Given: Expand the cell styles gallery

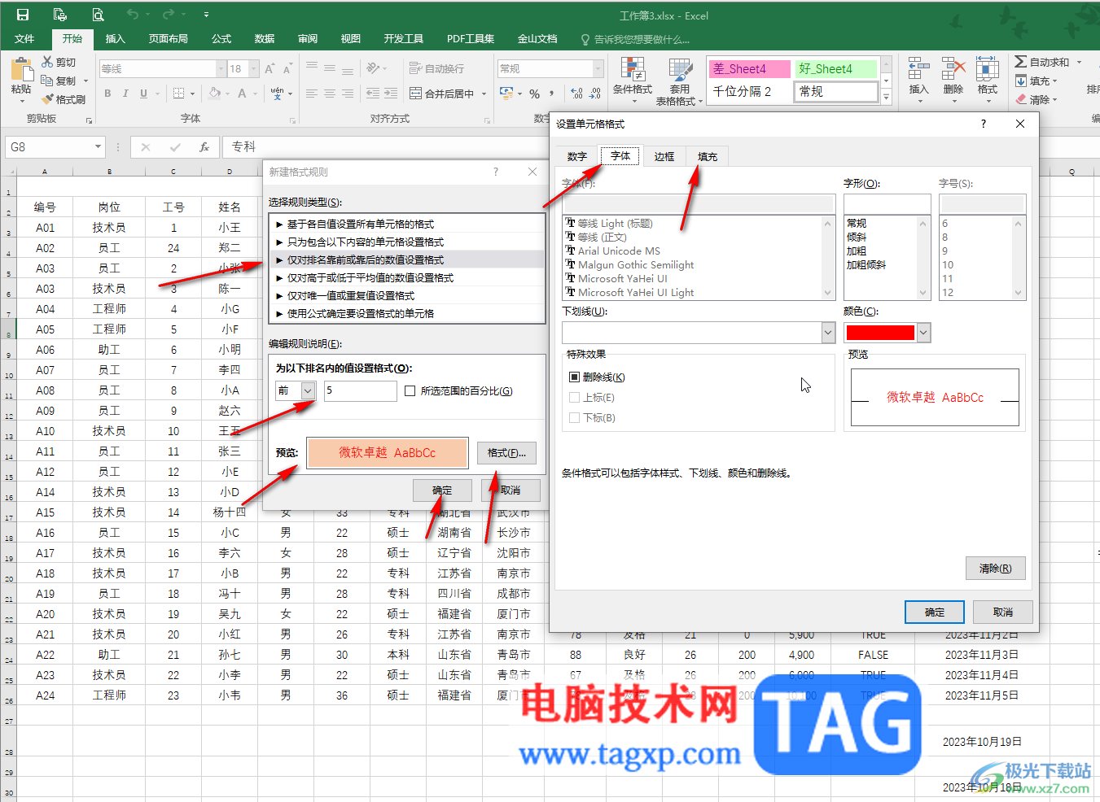Looking at the screenshot, I should click(x=887, y=98).
